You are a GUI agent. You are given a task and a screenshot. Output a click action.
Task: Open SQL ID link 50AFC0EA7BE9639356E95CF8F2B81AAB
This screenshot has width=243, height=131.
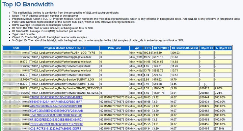click(x=56, y=111)
